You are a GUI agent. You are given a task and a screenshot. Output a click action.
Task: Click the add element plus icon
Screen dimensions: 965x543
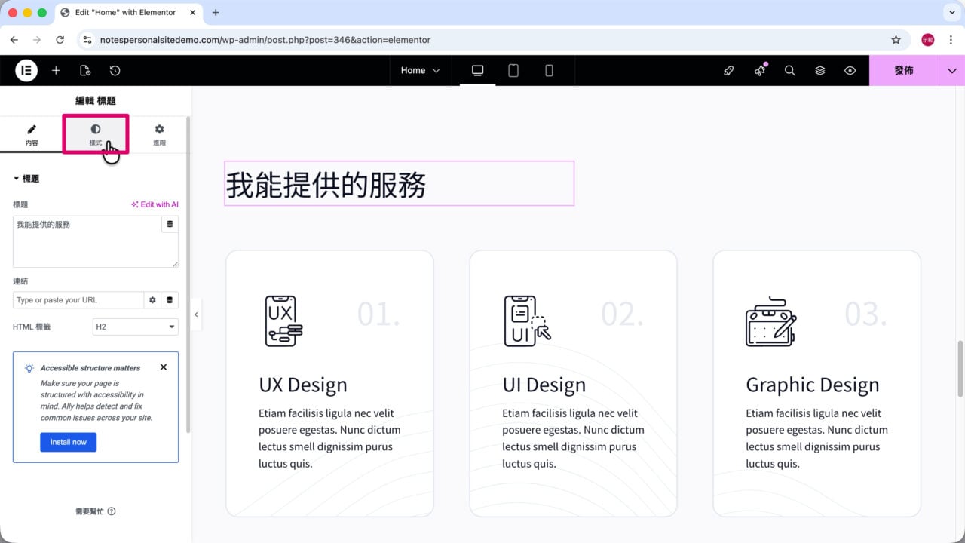coord(56,70)
